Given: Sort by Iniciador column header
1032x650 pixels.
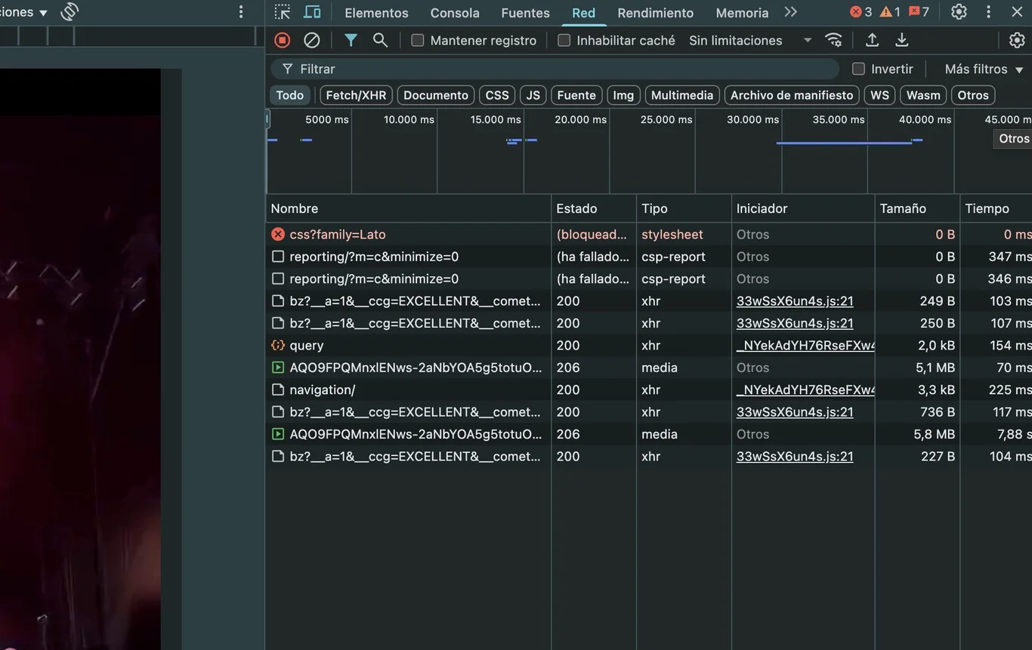Looking at the screenshot, I should click(x=802, y=208).
